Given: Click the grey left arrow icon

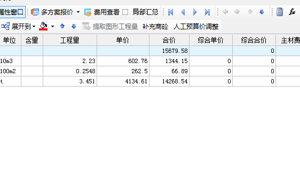Looking at the screenshot, I should click(225, 12).
